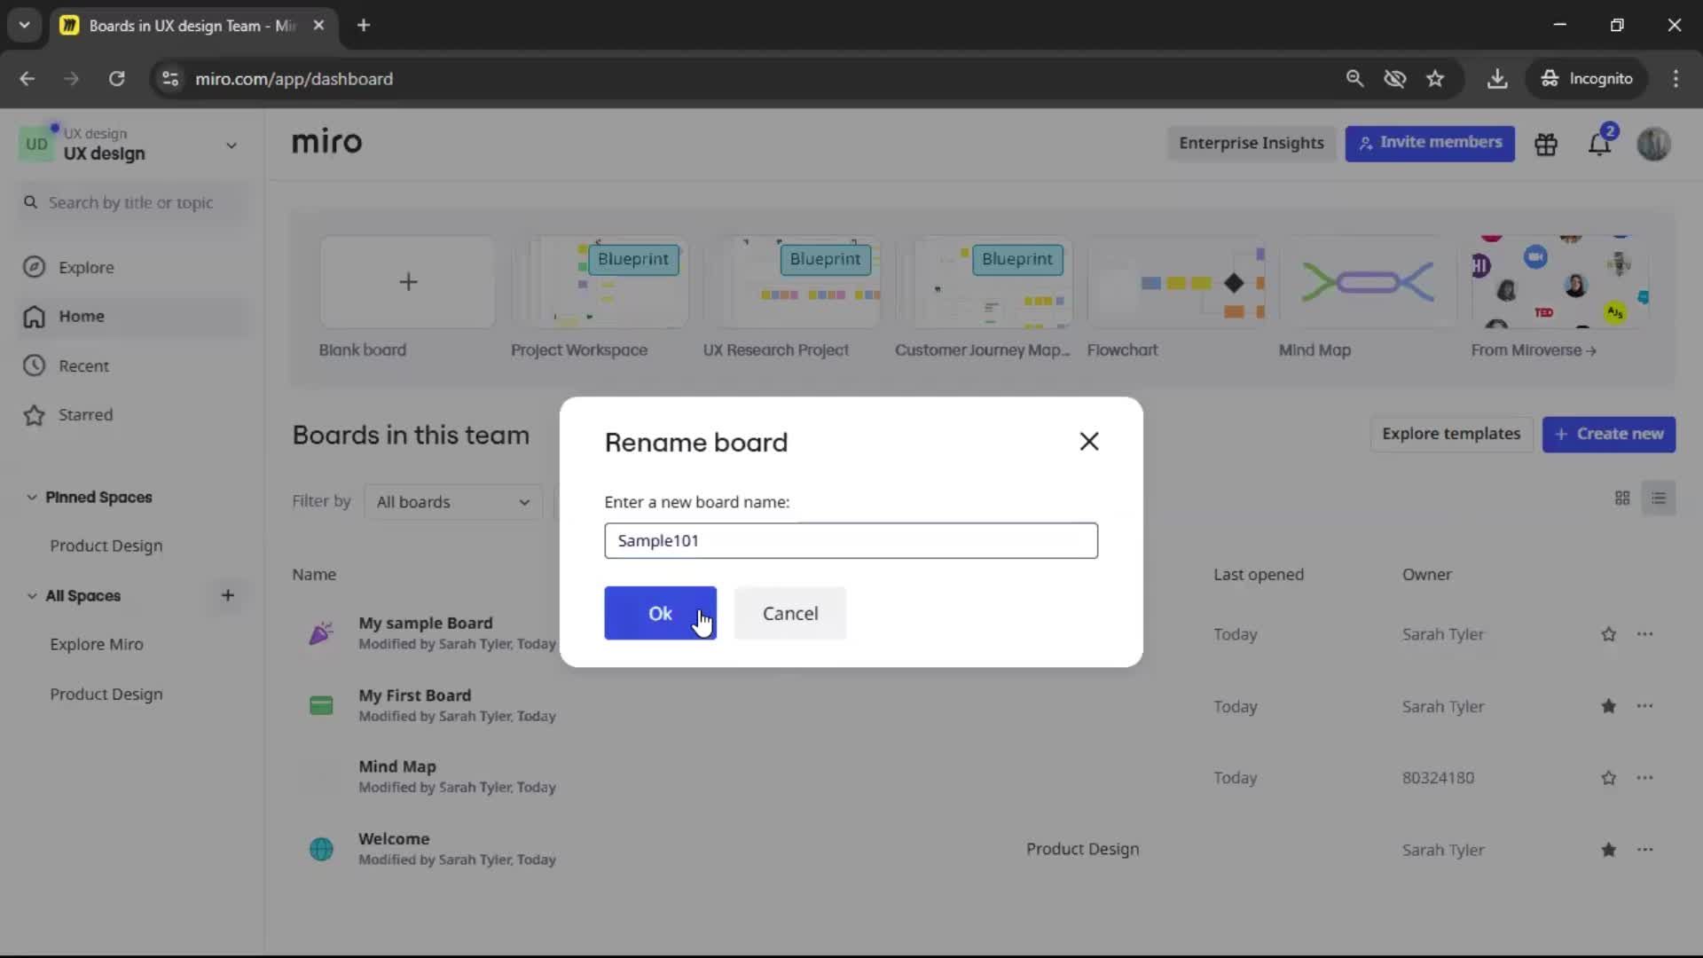Click the Last opened column header

tap(1259, 574)
